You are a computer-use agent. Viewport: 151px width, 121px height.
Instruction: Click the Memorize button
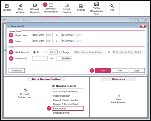click(x=17, y=70)
